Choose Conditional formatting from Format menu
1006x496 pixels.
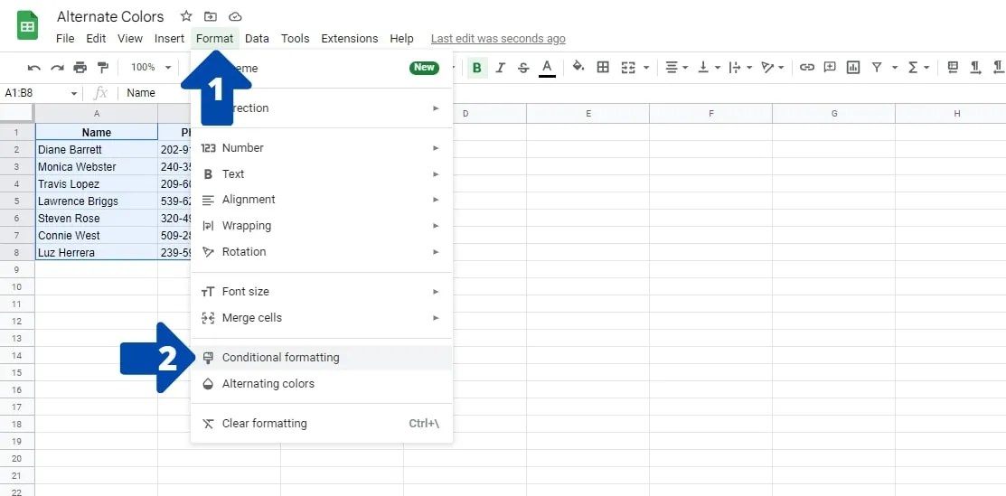tap(322, 358)
